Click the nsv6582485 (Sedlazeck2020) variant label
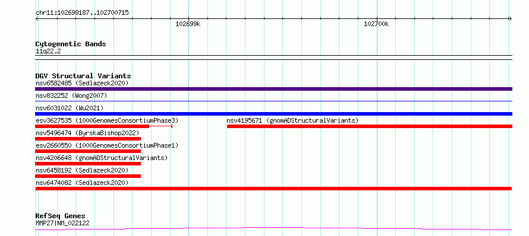 coord(82,83)
